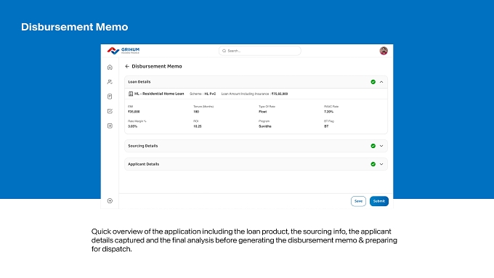
Task: Click the Tenure value 180
Action: click(x=196, y=112)
